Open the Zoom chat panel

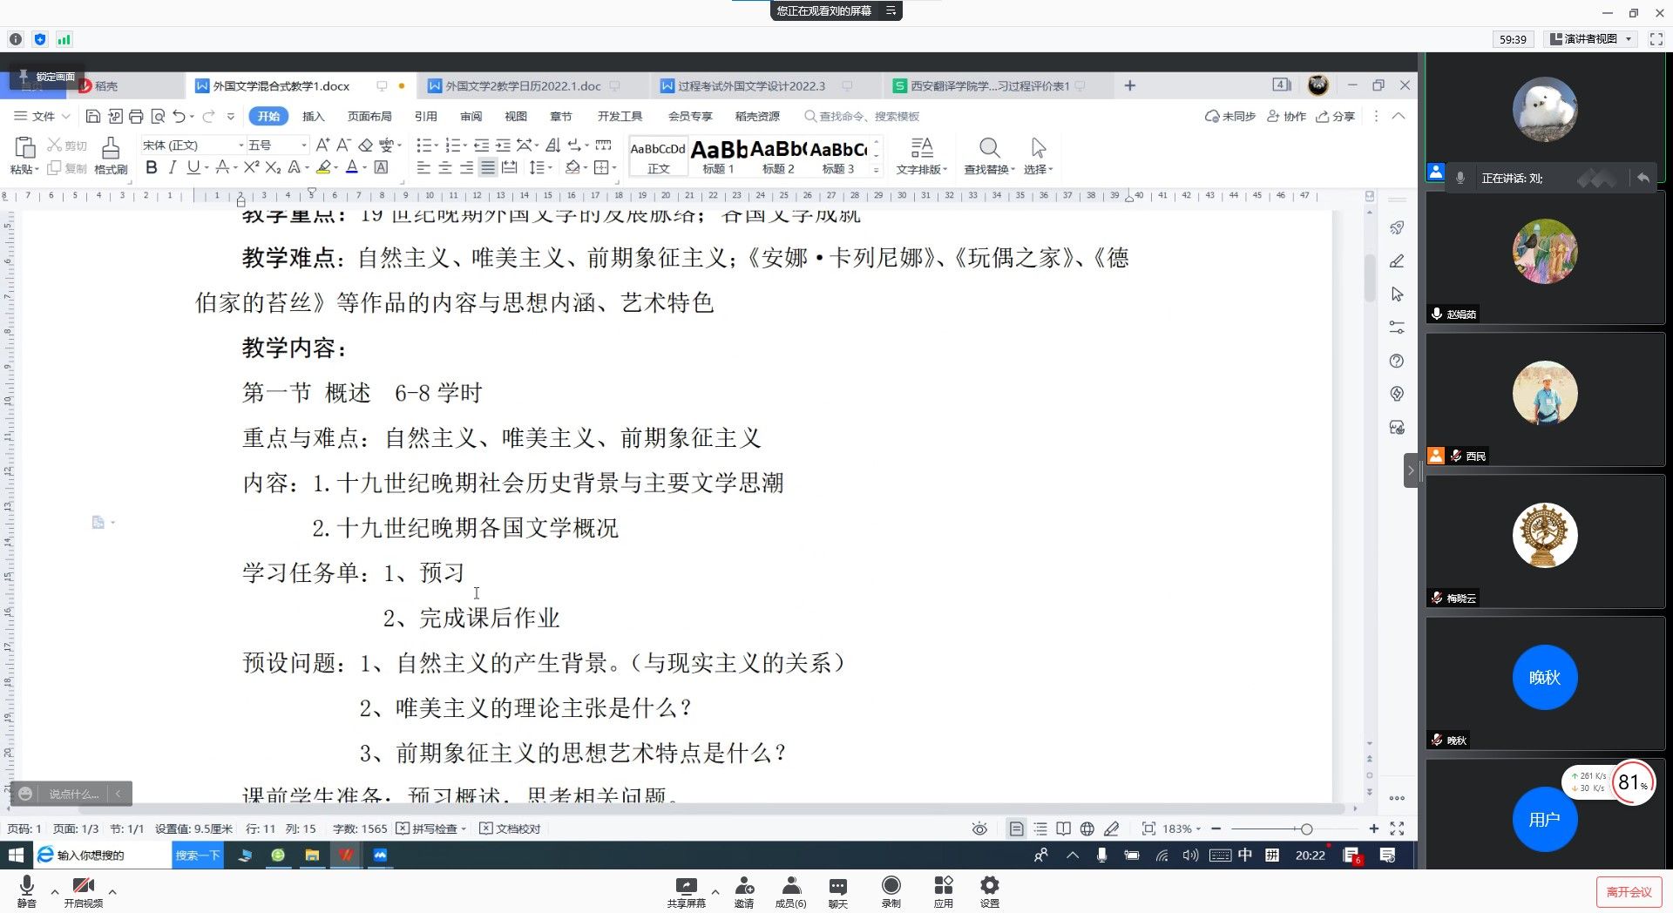point(837,891)
